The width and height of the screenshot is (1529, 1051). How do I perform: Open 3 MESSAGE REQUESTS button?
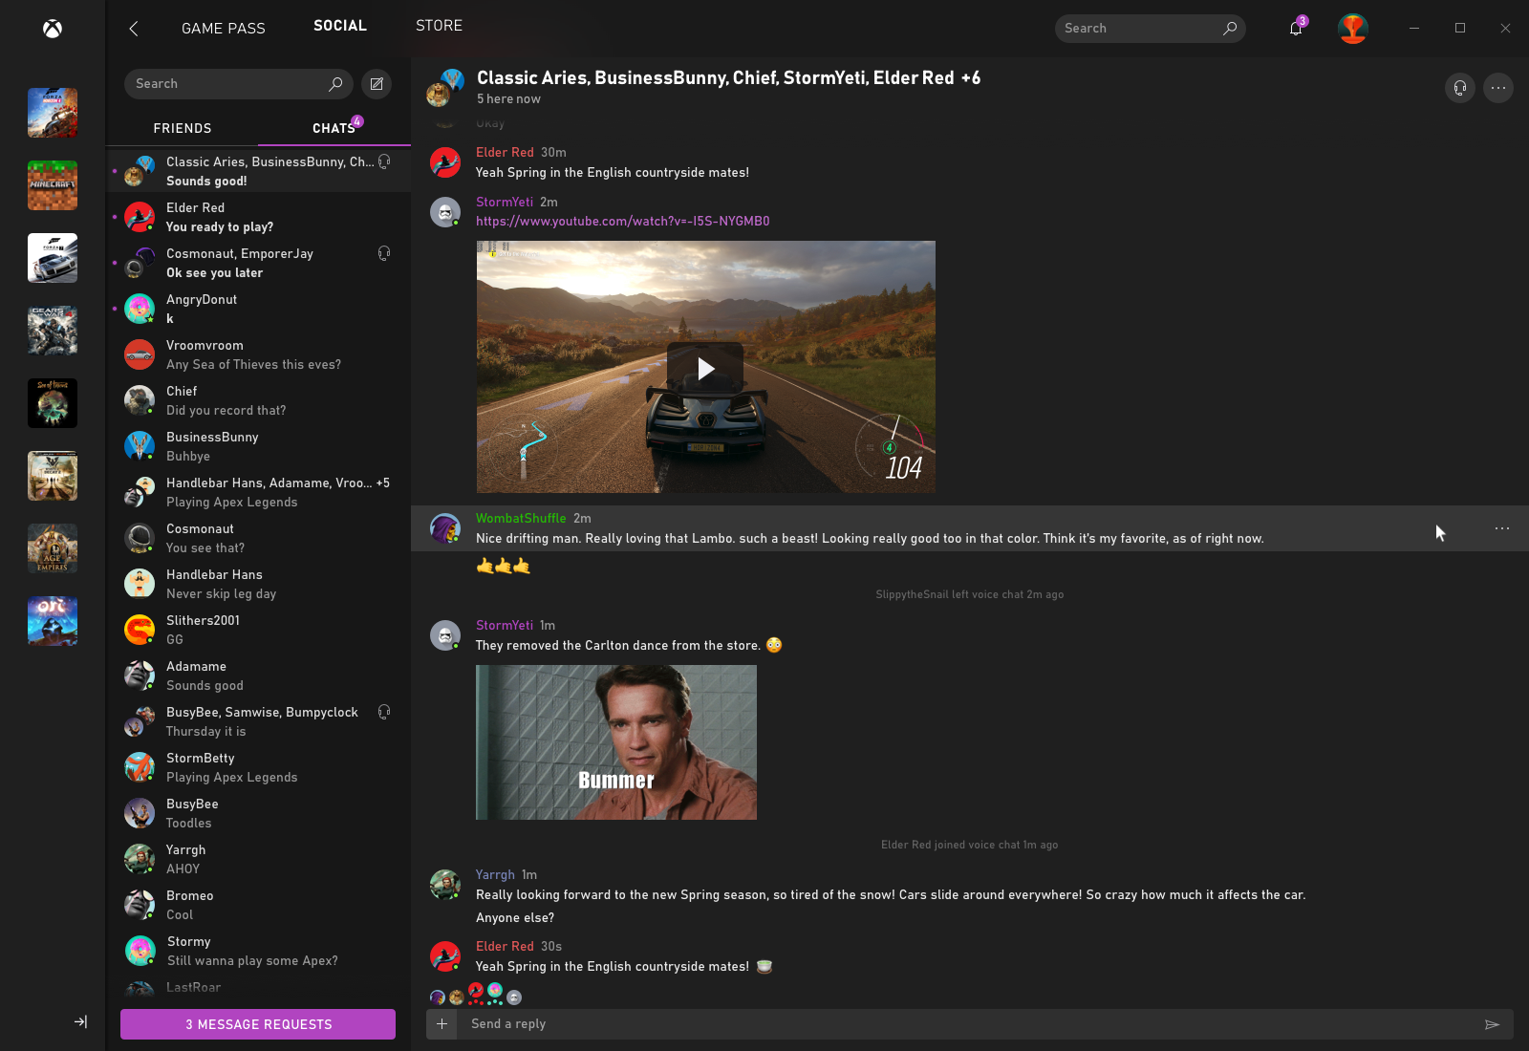click(x=258, y=1024)
